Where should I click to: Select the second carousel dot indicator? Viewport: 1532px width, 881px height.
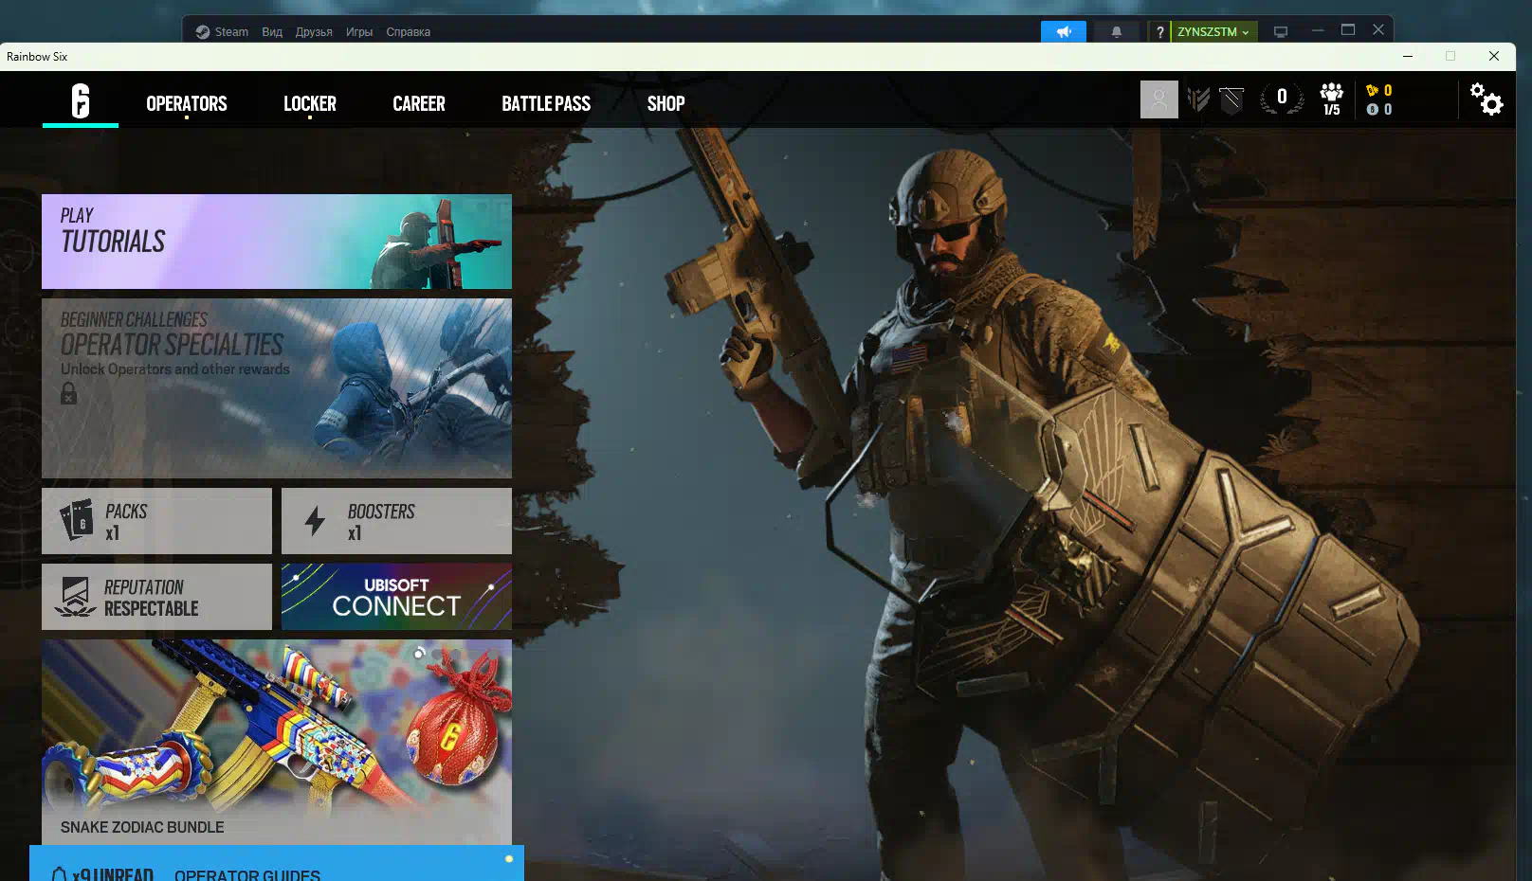pos(437,654)
